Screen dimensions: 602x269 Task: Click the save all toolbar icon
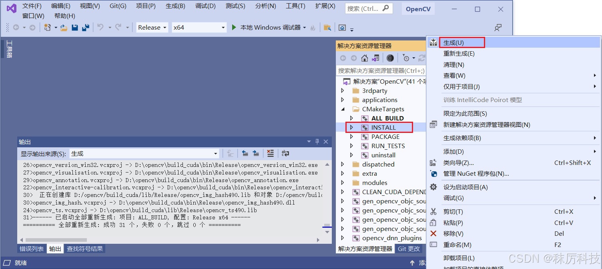point(85,27)
